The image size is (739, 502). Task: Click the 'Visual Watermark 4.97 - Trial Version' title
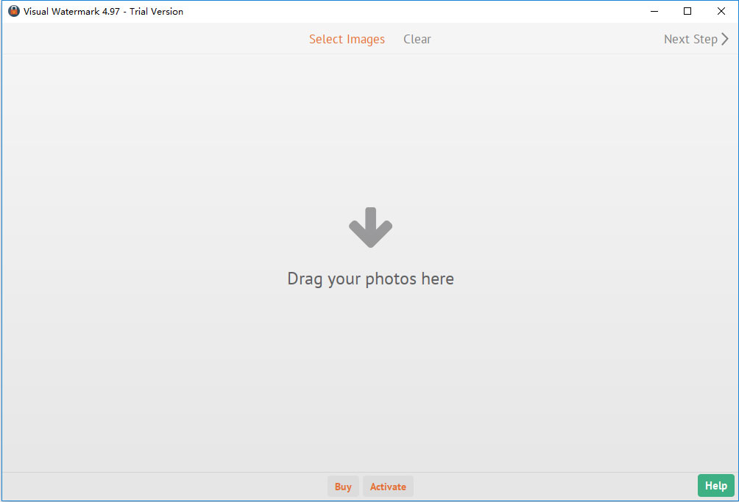tap(103, 11)
